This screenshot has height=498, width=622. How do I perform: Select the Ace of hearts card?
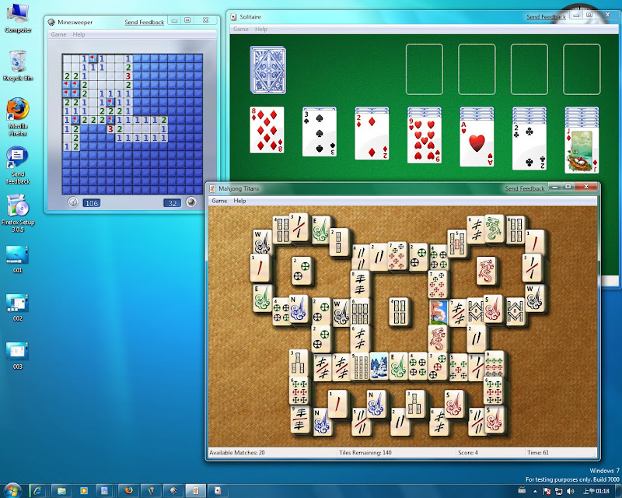(477, 143)
